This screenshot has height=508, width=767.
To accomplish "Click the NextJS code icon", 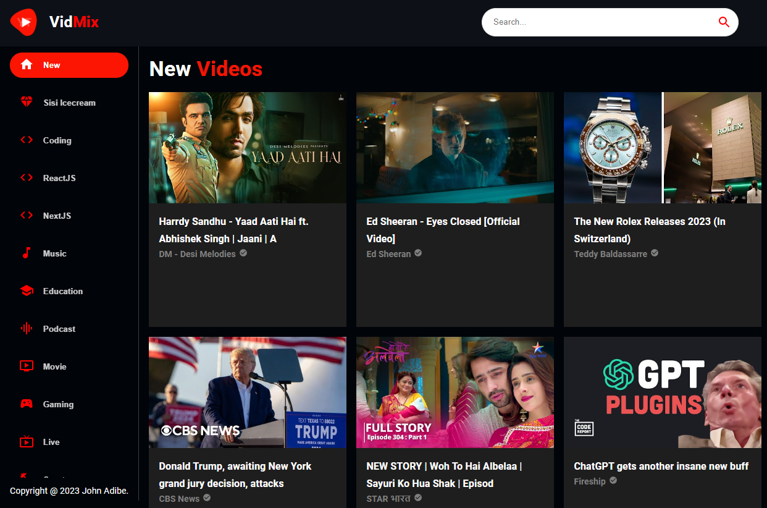I will 27,215.
